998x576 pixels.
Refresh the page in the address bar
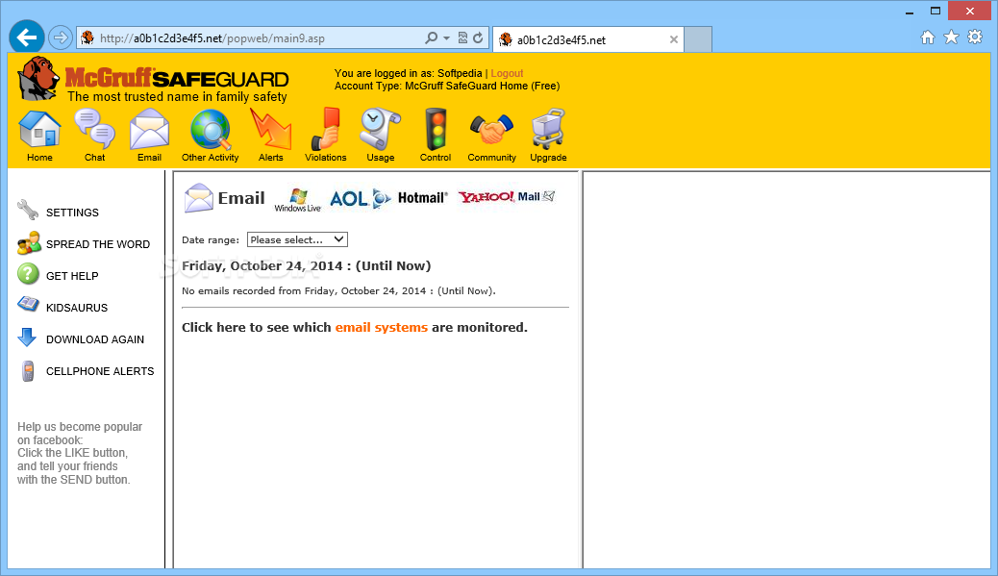pyautogui.click(x=478, y=38)
